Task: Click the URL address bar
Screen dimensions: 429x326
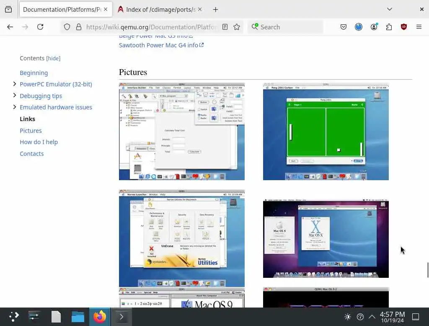Action: click(x=151, y=27)
